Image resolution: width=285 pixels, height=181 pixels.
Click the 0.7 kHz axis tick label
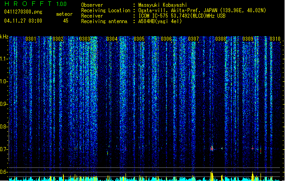(x=4, y=149)
